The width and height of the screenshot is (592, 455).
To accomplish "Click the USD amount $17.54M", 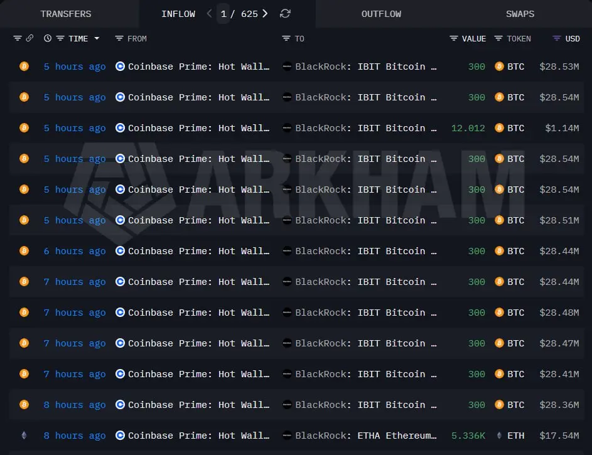I will (x=559, y=436).
